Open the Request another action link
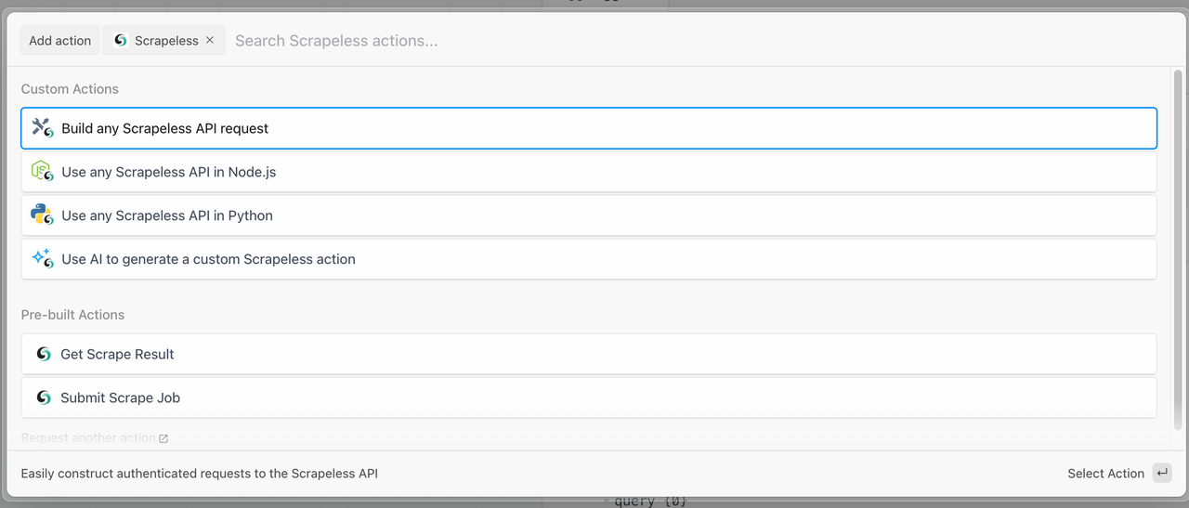Image resolution: width=1189 pixels, height=508 pixels. (x=94, y=438)
